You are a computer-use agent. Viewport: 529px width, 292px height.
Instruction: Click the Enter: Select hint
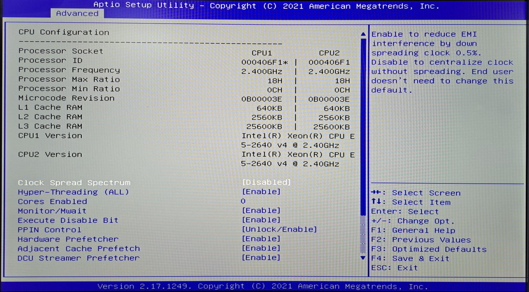[405, 211]
